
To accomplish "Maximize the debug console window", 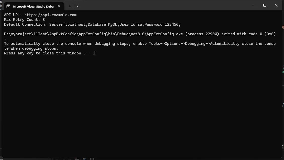I will [265, 5].
